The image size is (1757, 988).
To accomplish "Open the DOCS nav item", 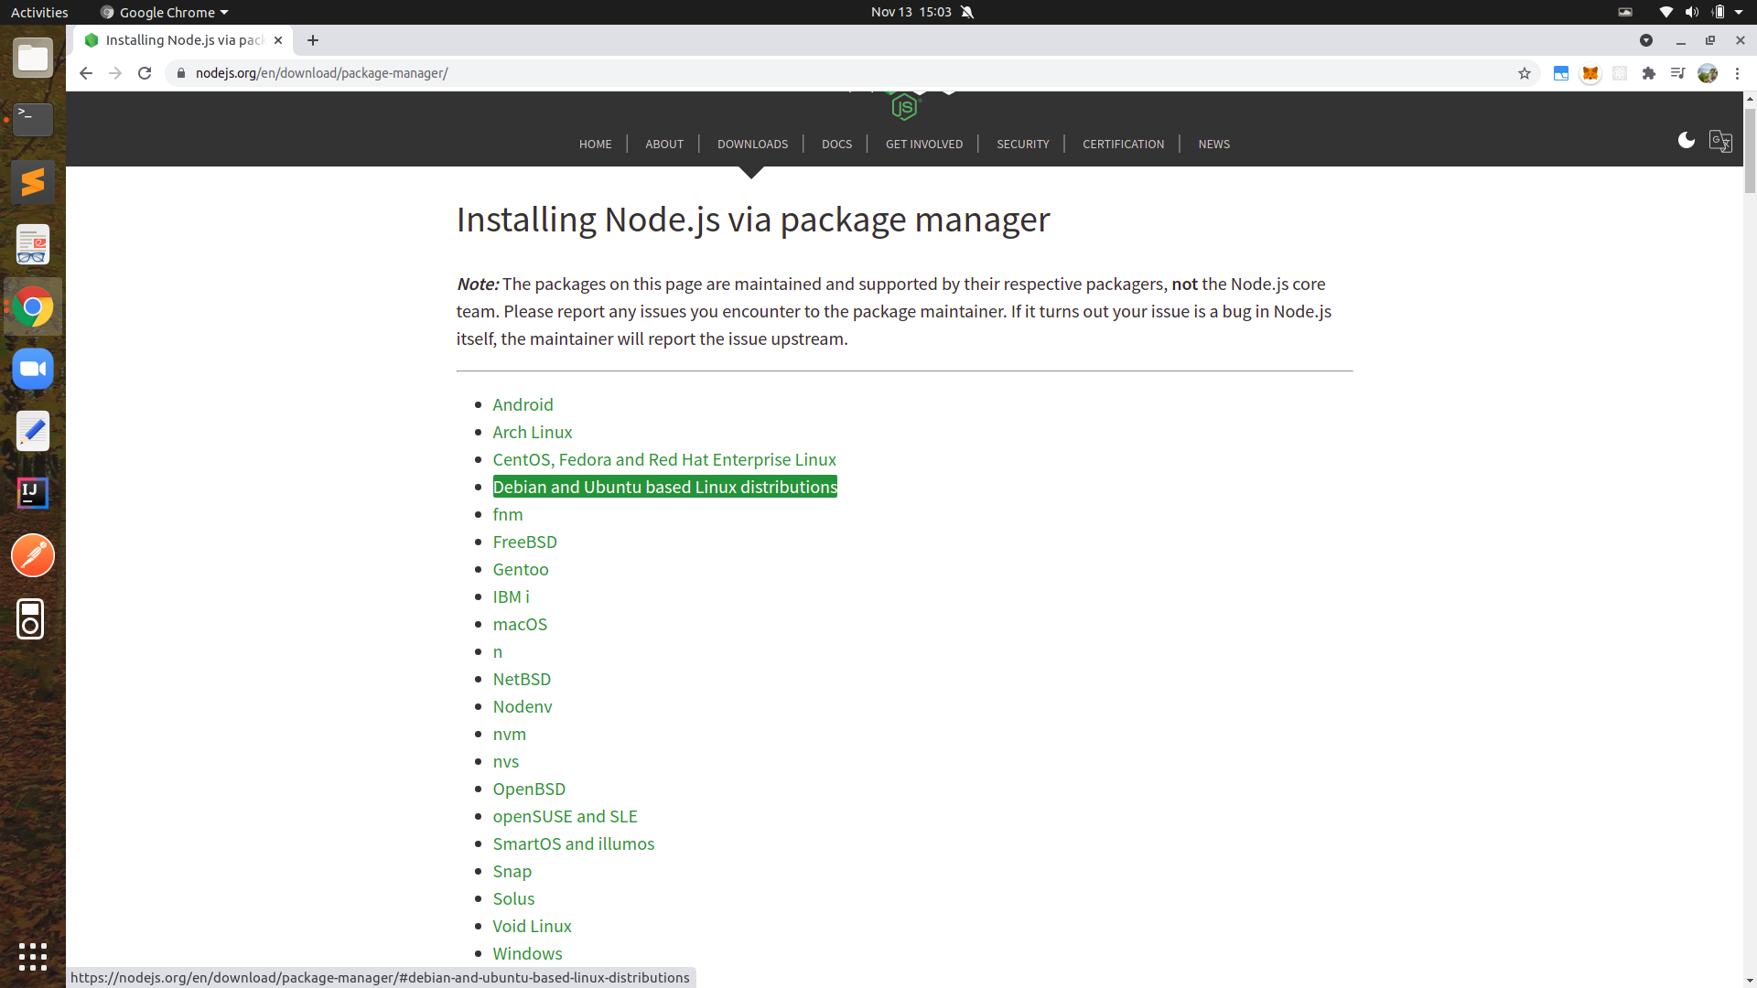I will (836, 144).
